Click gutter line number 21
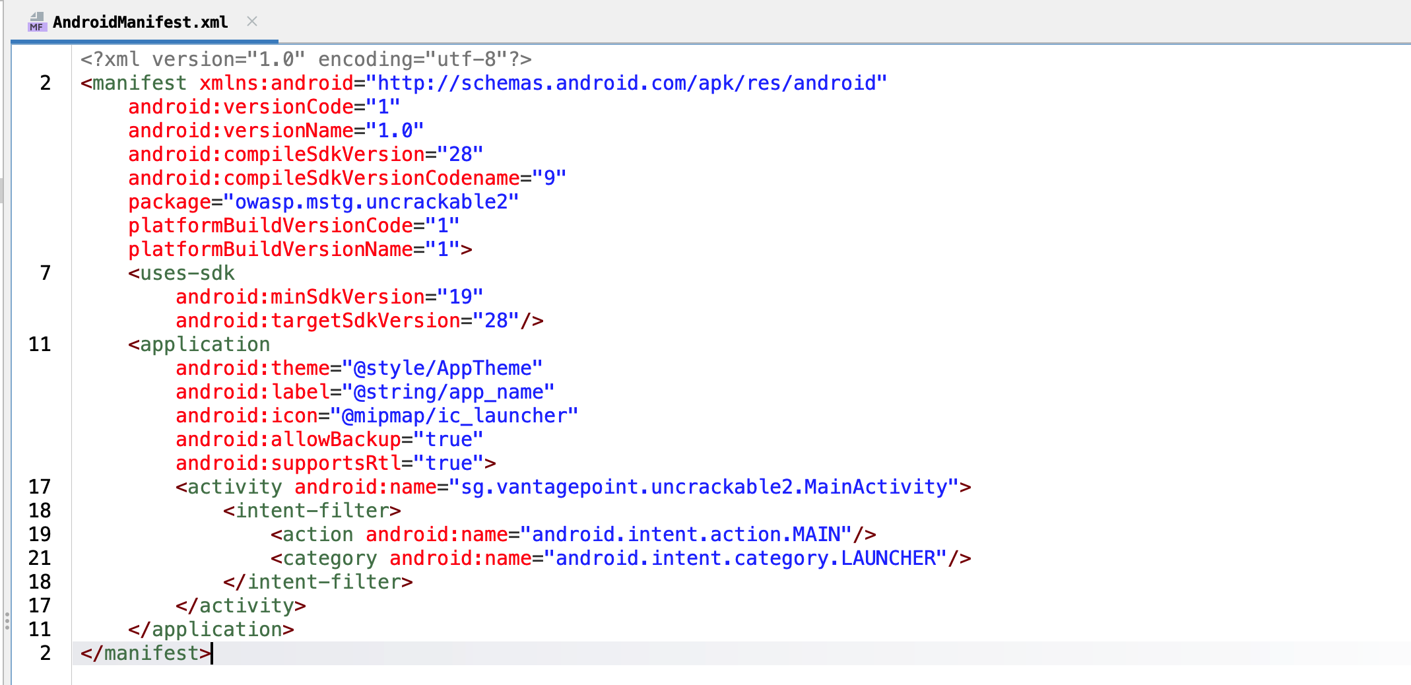Image resolution: width=1411 pixels, height=685 pixels. (x=40, y=558)
